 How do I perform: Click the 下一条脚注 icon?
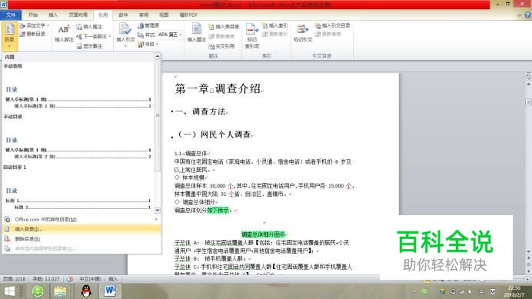click(78, 36)
